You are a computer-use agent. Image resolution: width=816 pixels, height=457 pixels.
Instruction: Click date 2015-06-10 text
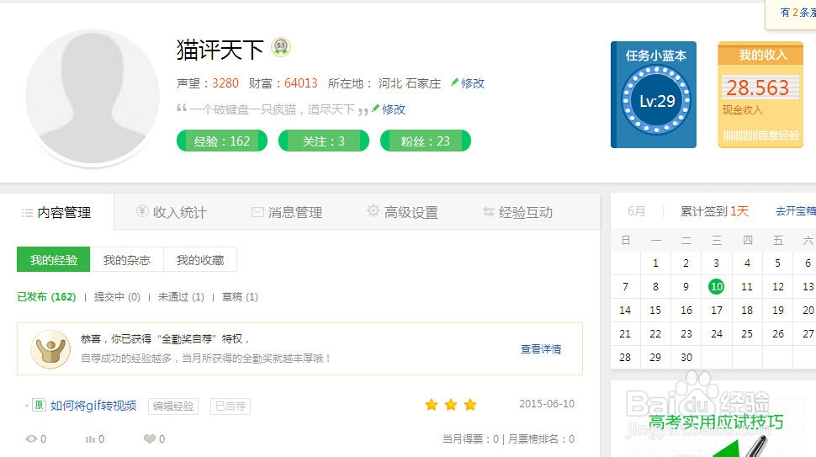(547, 404)
